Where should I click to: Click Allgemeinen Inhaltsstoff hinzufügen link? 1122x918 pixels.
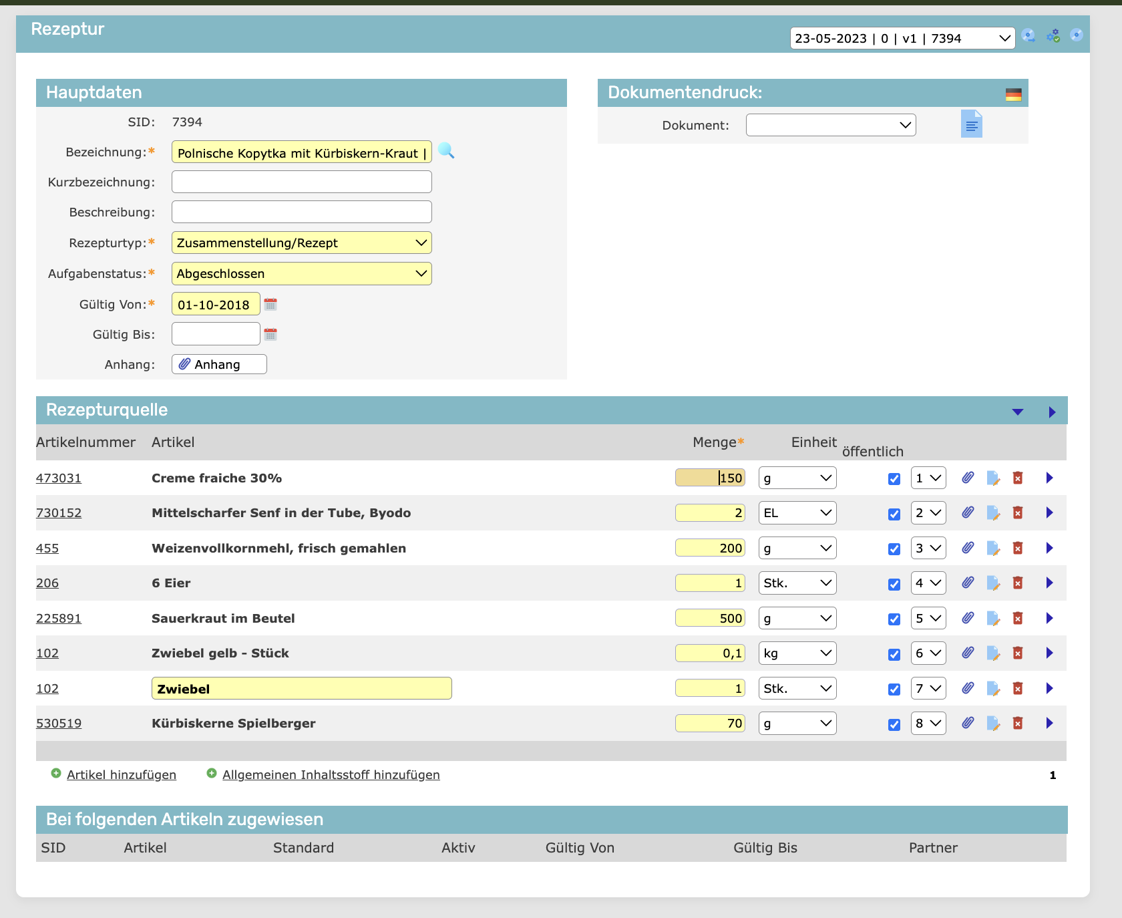331,774
